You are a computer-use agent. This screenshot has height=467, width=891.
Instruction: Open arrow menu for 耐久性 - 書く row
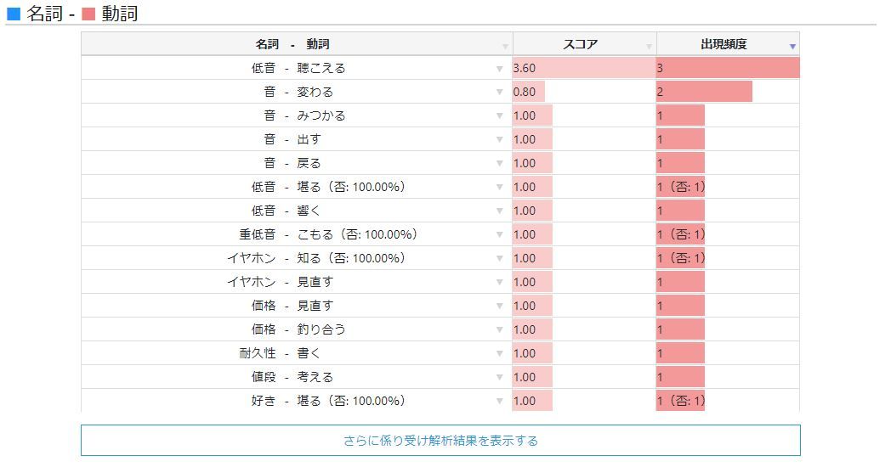500,354
